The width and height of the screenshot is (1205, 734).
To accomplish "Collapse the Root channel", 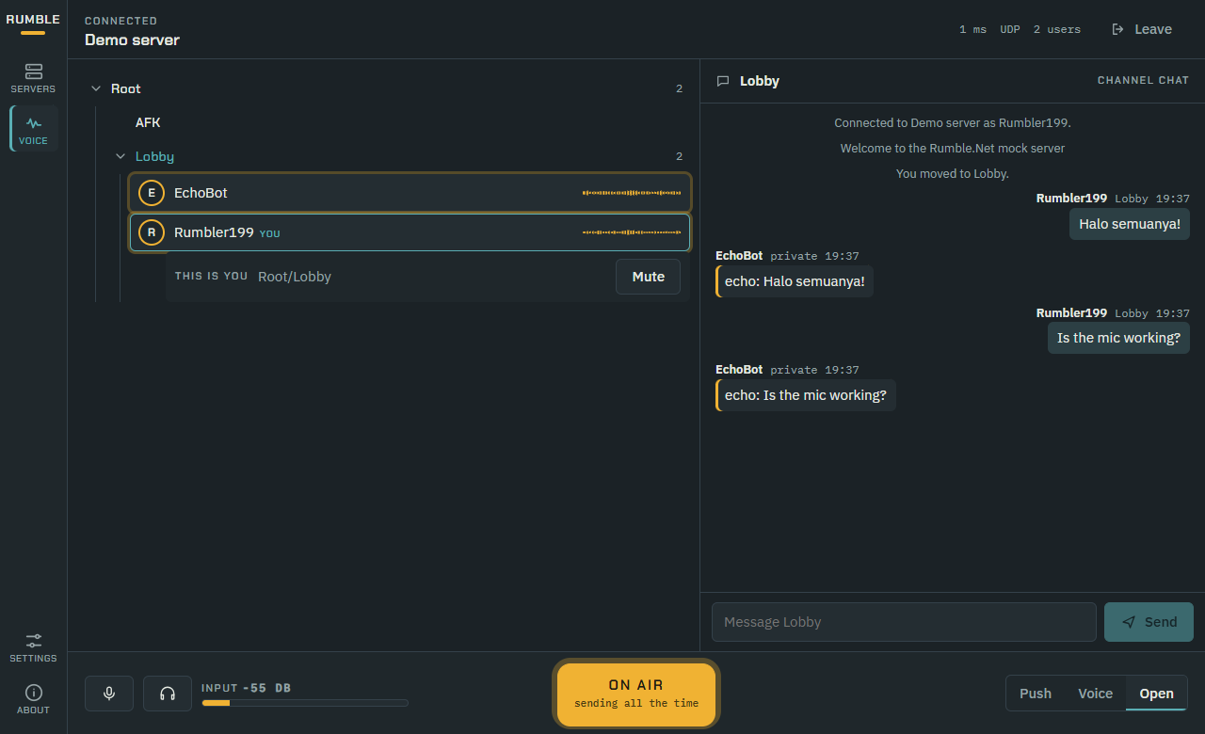I will (x=95, y=88).
